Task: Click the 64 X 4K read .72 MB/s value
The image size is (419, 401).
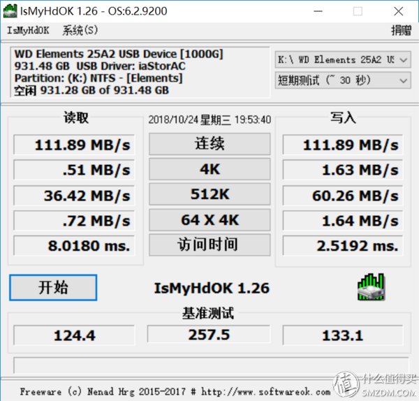Action: (x=74, y=221)
